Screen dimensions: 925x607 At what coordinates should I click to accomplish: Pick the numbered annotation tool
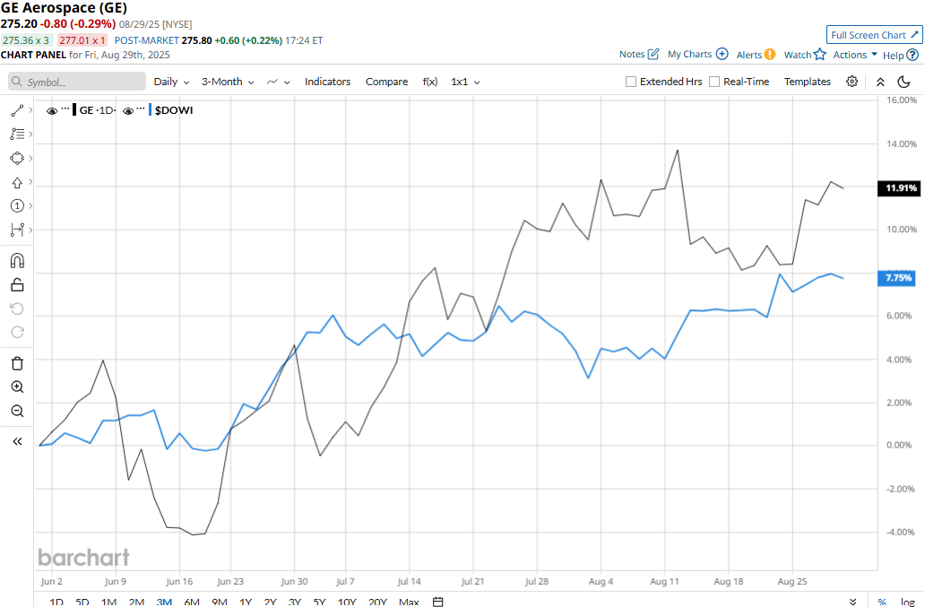17,206
